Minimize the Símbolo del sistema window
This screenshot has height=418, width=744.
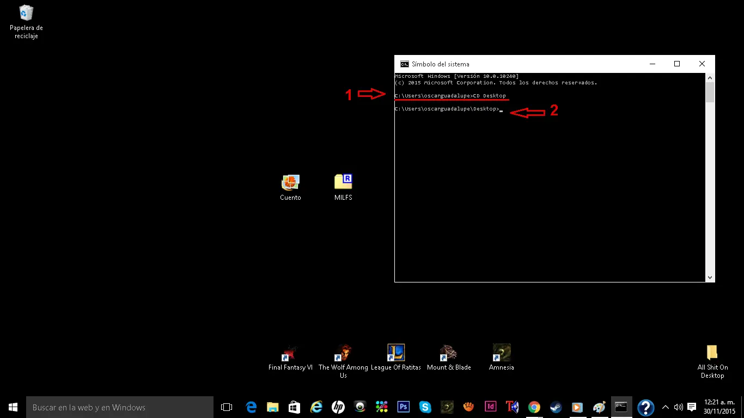tap(652, 64)
